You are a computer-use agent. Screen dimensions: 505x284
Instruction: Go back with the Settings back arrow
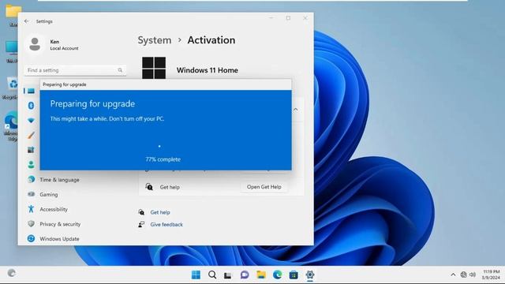coord(26,21)
